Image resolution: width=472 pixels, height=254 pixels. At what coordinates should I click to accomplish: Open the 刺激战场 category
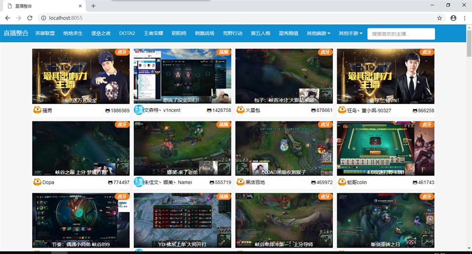coord(204,34)
